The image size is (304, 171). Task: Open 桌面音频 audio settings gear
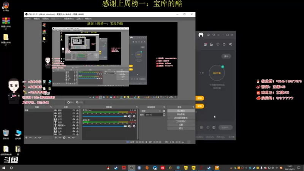[134, 126]
